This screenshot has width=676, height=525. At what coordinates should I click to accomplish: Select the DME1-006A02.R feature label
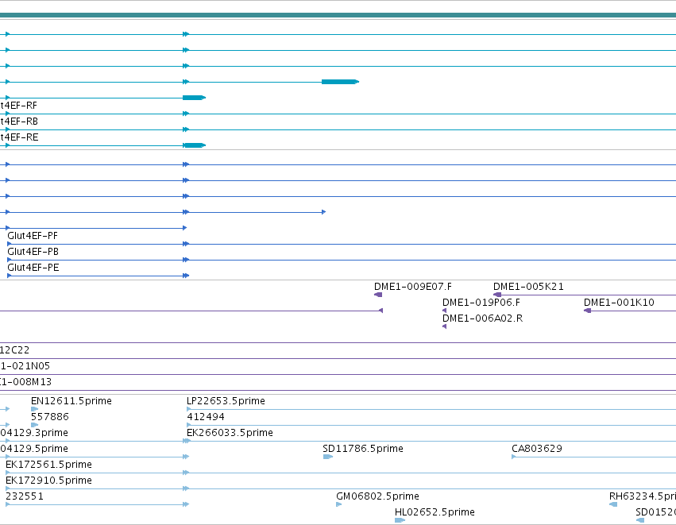482,318
